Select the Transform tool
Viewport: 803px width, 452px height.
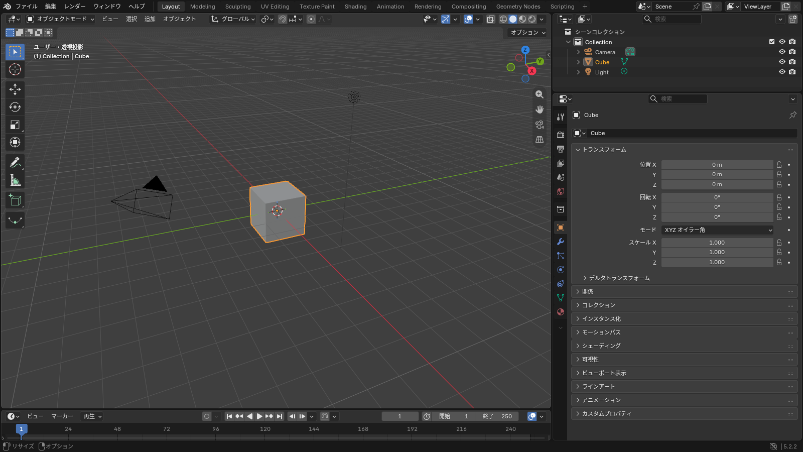[x=15, y=142]
